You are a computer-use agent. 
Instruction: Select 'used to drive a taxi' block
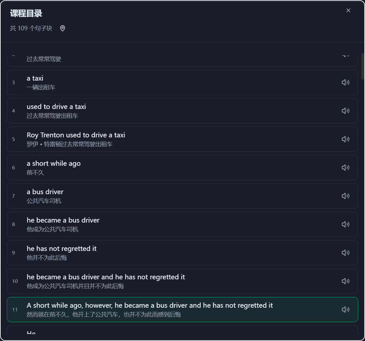[163, 111]
